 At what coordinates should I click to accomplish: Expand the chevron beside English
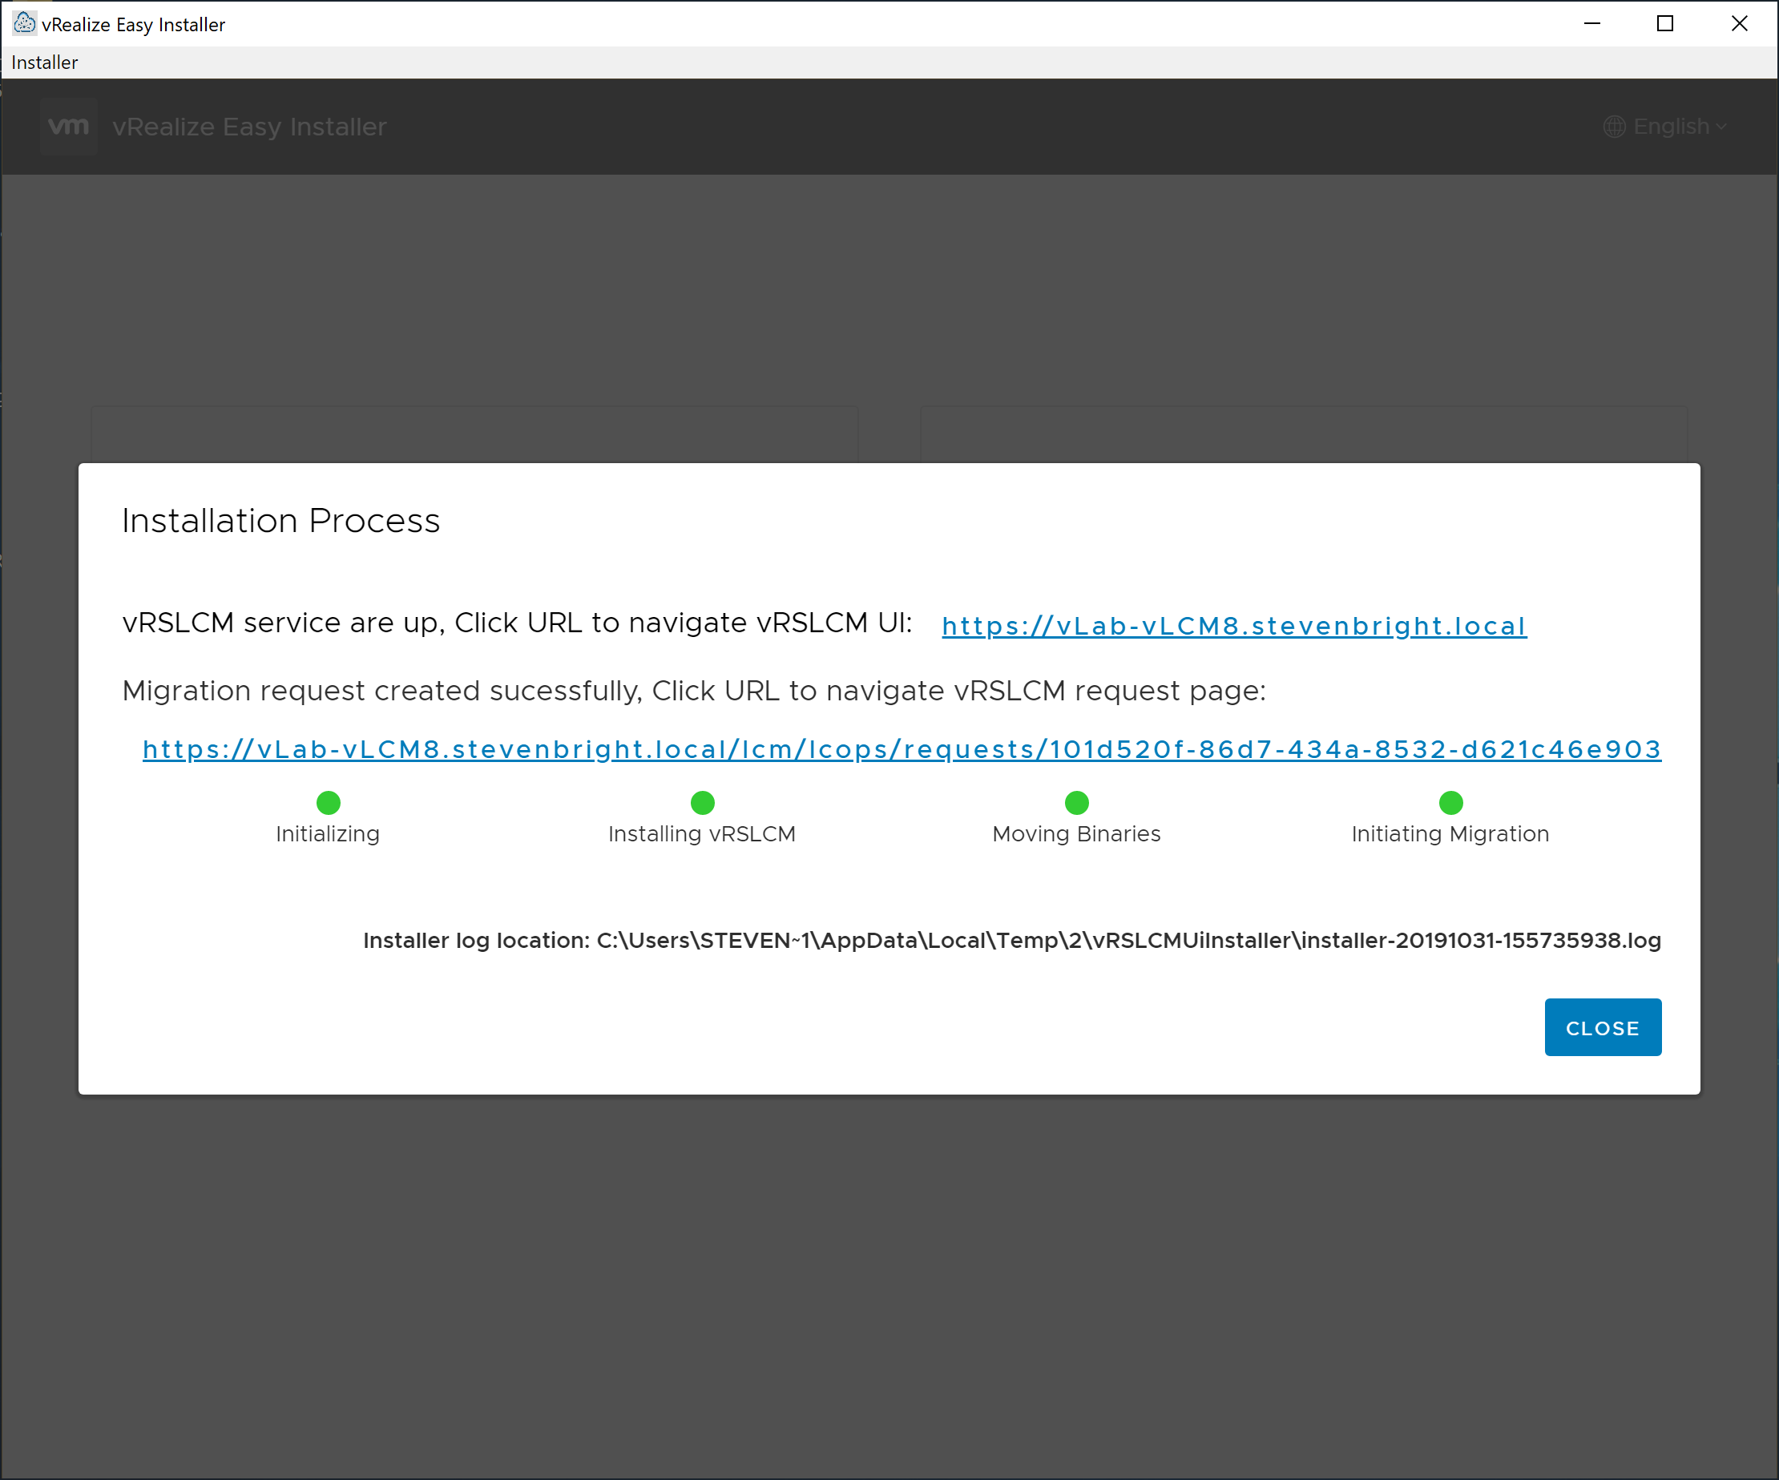tap(1721, 127)
